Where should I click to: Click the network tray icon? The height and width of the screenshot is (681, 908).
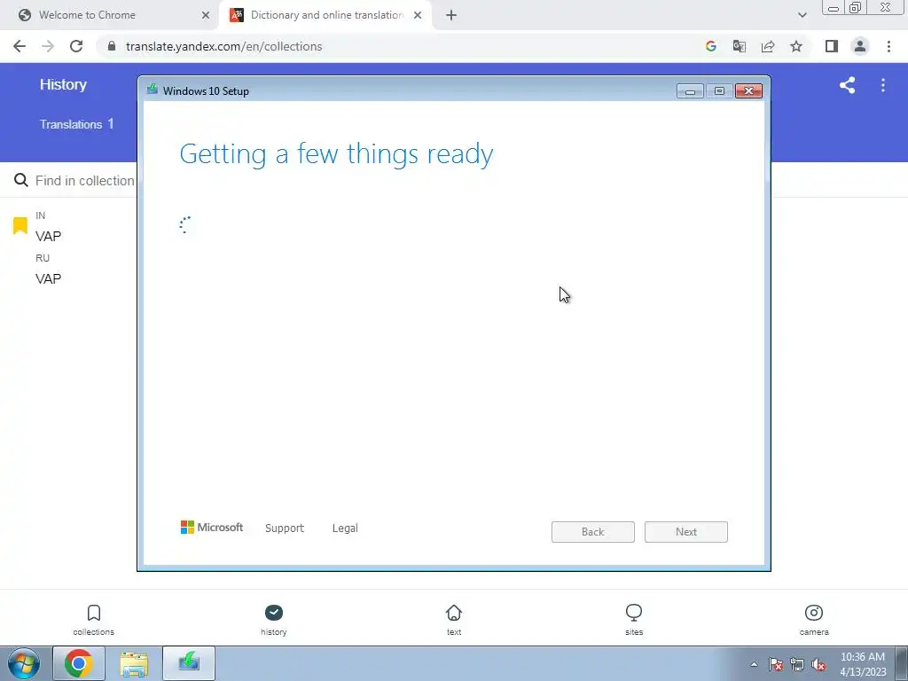[x=797, y=665]
